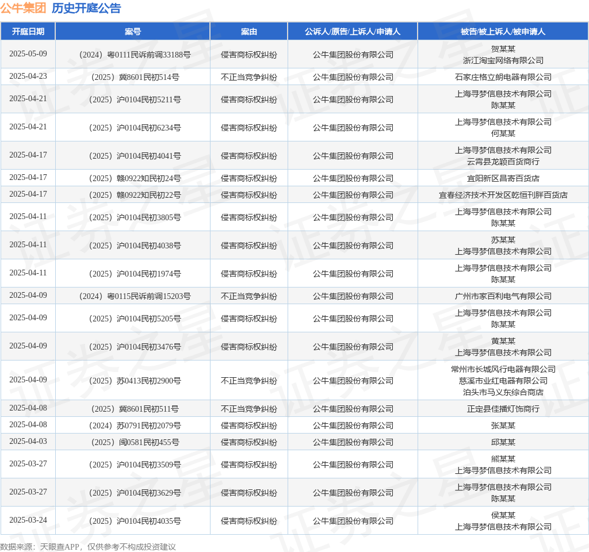Click defendant 何某某
589x552 pixels.
coord(503,133)
